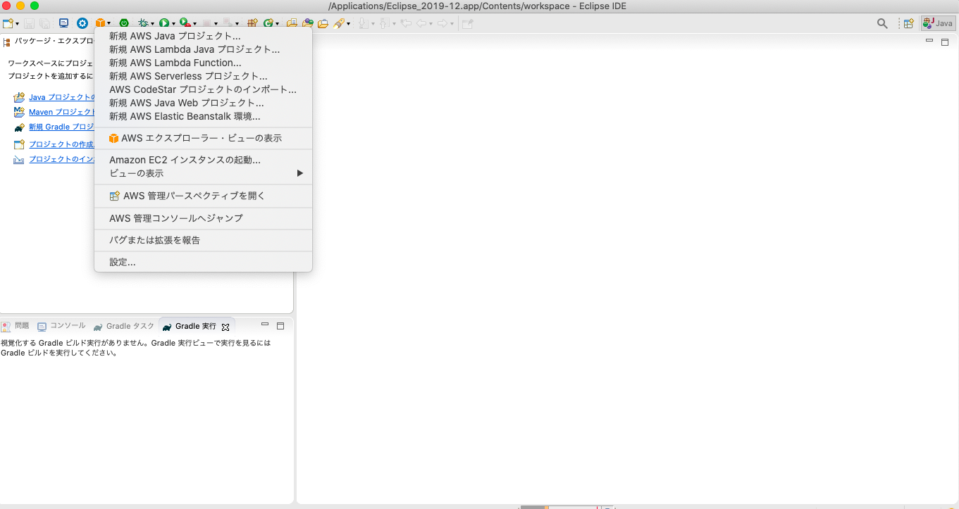
Task: Click the blue monitor toolbar icon
Action: pos(64,23)
